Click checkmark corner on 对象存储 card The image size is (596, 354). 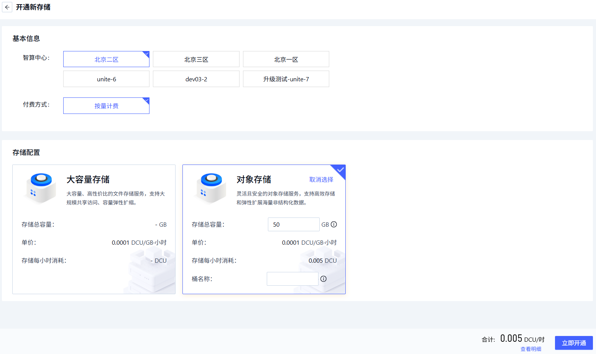pos(340,170)
